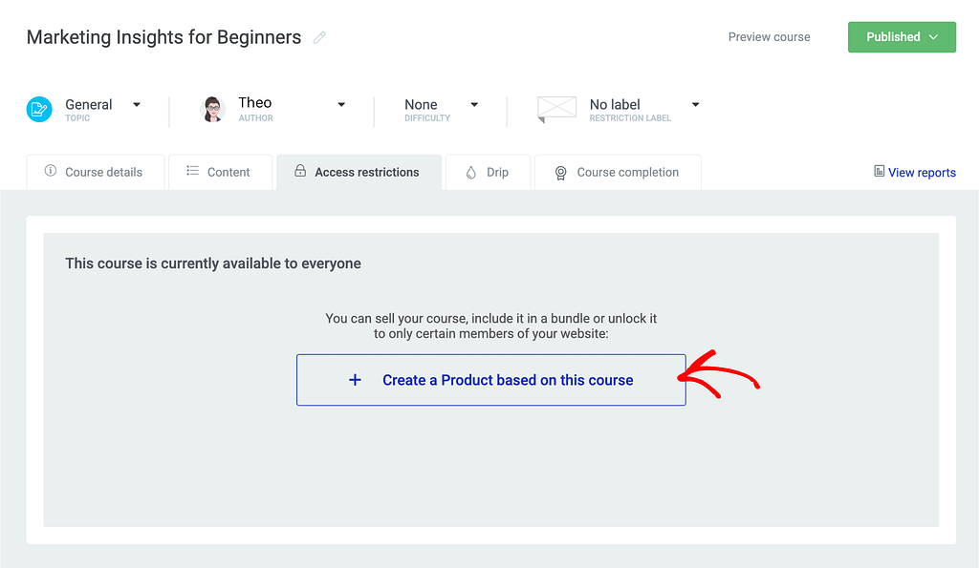Expand the General topic dropdown arrow

coord(137,105)
